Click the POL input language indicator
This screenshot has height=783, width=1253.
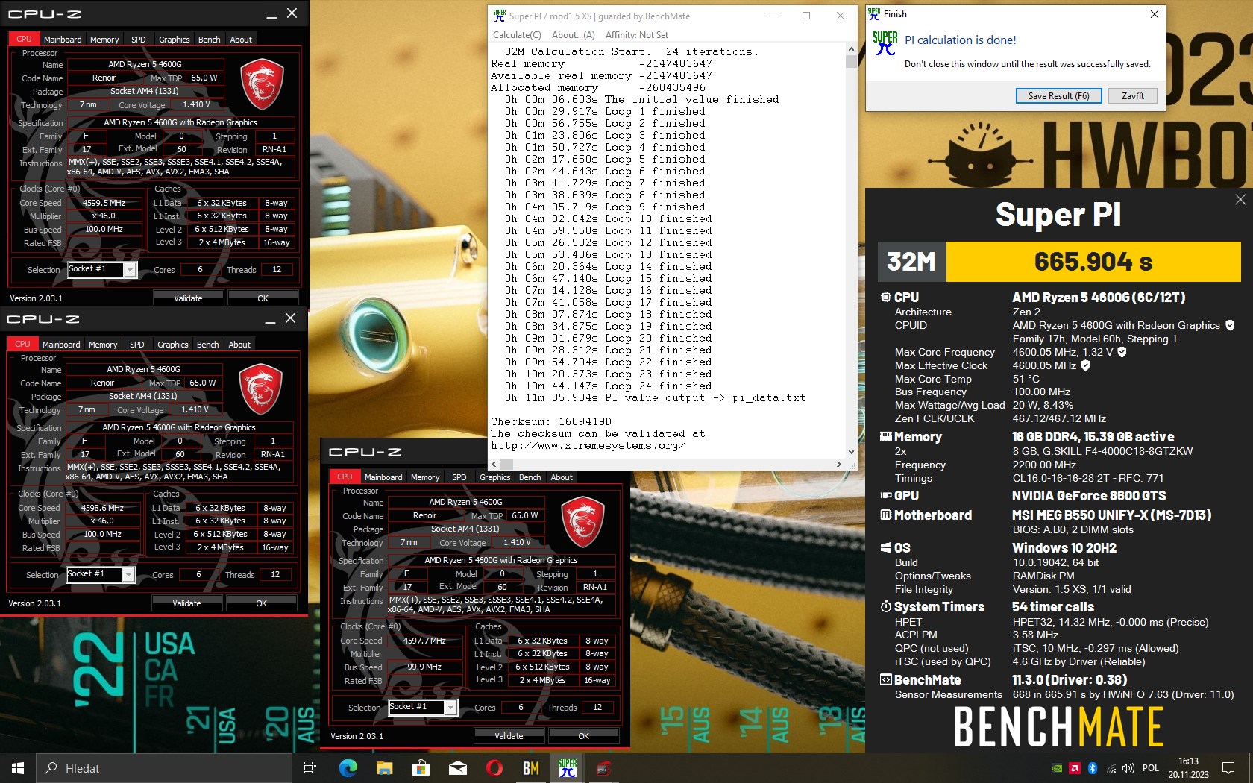(x=1151, y=768)
